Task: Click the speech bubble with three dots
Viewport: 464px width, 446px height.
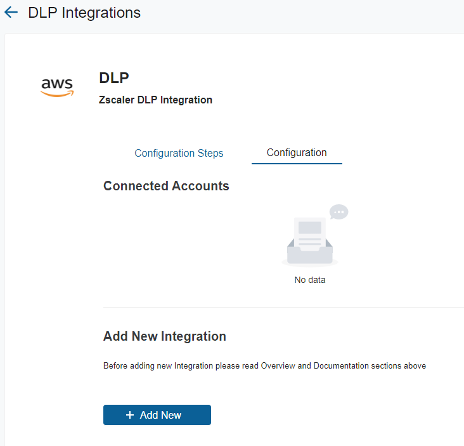Action: point(339,212)
